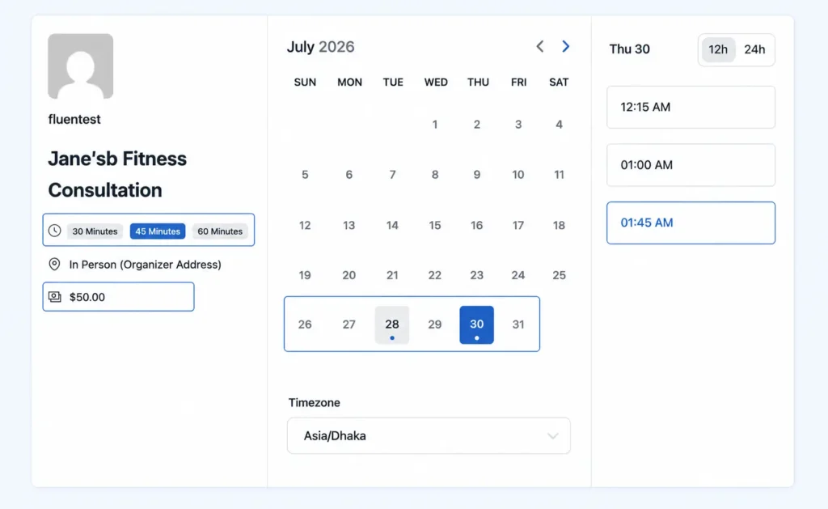Click date 2 in July
Screen dimensions: 828x509
coord(476,125)
